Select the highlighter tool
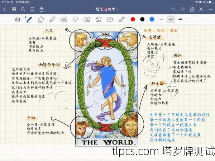 click(x=52, y=19)
